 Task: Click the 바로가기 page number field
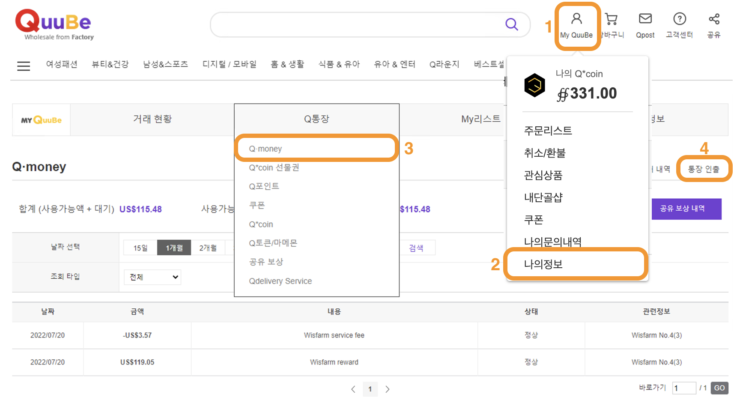(x=684, y=388)
